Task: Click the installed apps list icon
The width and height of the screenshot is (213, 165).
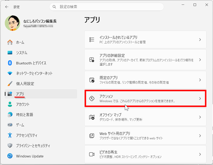Action: pos(92,39)
